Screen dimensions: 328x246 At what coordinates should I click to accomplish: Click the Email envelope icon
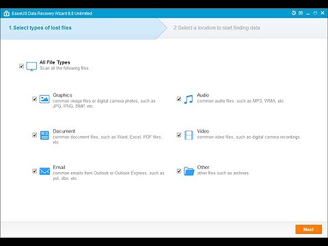point(44,171)
